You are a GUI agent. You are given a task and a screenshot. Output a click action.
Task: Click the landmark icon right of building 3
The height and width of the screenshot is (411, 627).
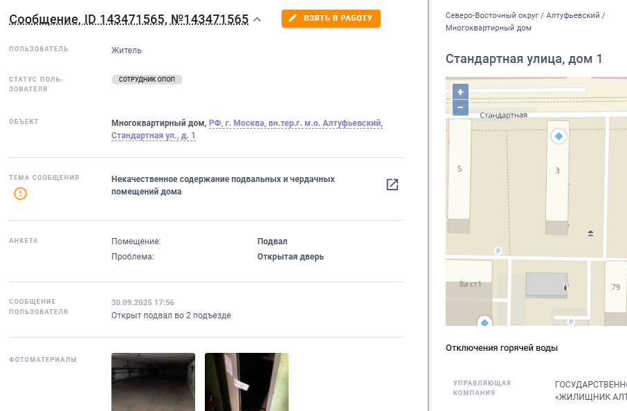590,233
